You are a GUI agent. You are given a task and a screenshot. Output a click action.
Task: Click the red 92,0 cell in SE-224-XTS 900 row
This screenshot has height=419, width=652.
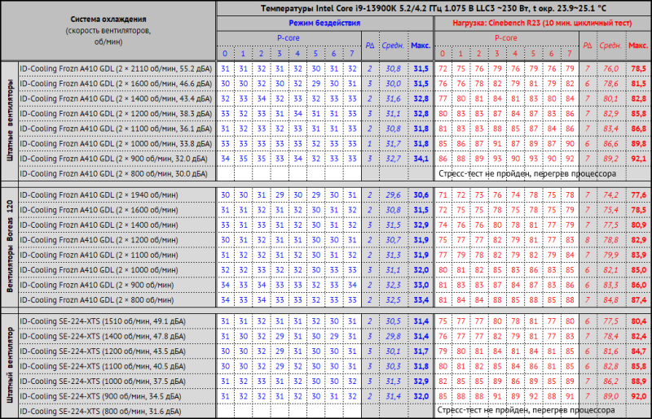[638, 396]
